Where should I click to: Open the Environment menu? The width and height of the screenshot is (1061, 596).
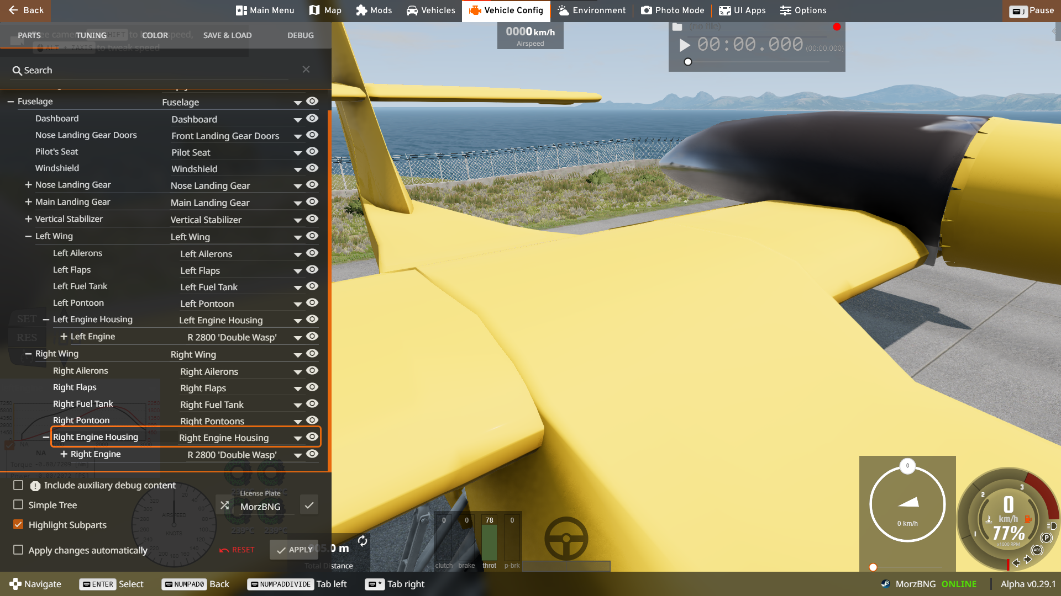591,10
